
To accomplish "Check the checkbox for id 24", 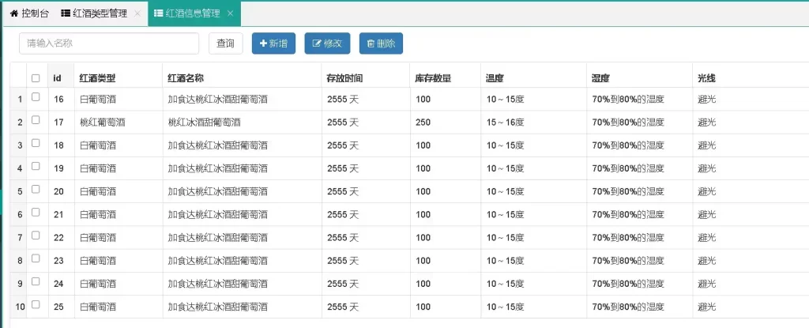I will coord(36,281).
